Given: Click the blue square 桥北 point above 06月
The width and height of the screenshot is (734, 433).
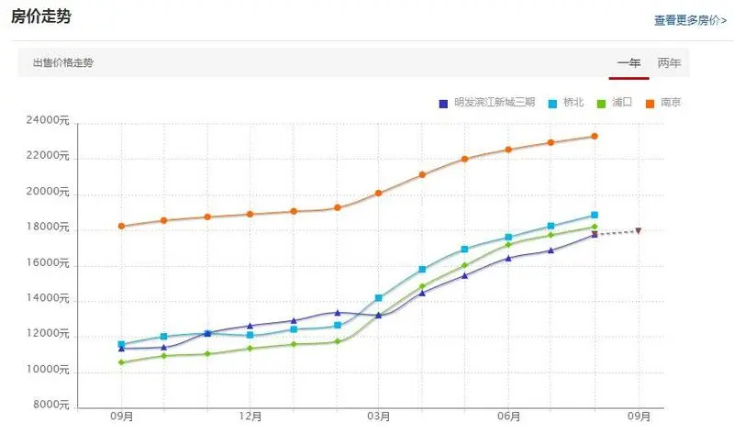Looking at the screenshot, I should tap(508, 238).
